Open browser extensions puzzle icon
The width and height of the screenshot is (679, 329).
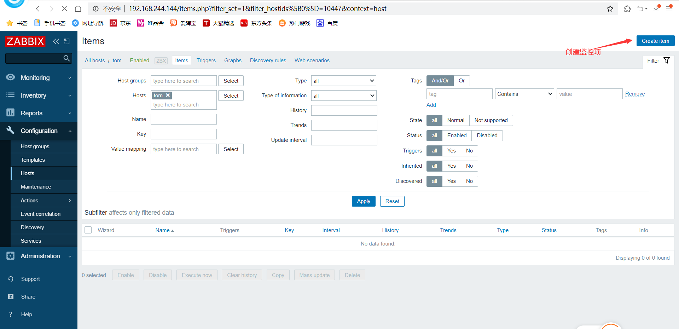click(x=627, y=9)
